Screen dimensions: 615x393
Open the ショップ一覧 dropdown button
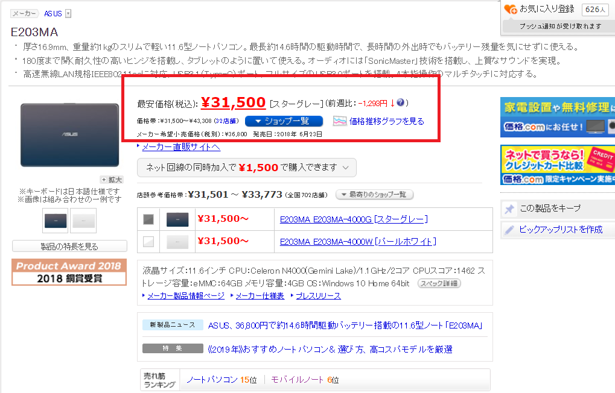284,121
